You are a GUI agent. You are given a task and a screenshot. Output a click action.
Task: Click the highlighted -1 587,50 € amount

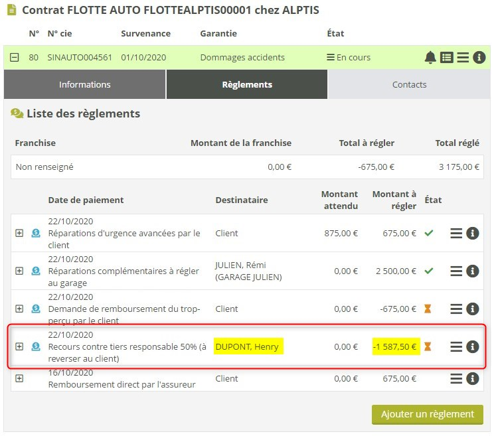pyautogui.click(x=394, y=346)
